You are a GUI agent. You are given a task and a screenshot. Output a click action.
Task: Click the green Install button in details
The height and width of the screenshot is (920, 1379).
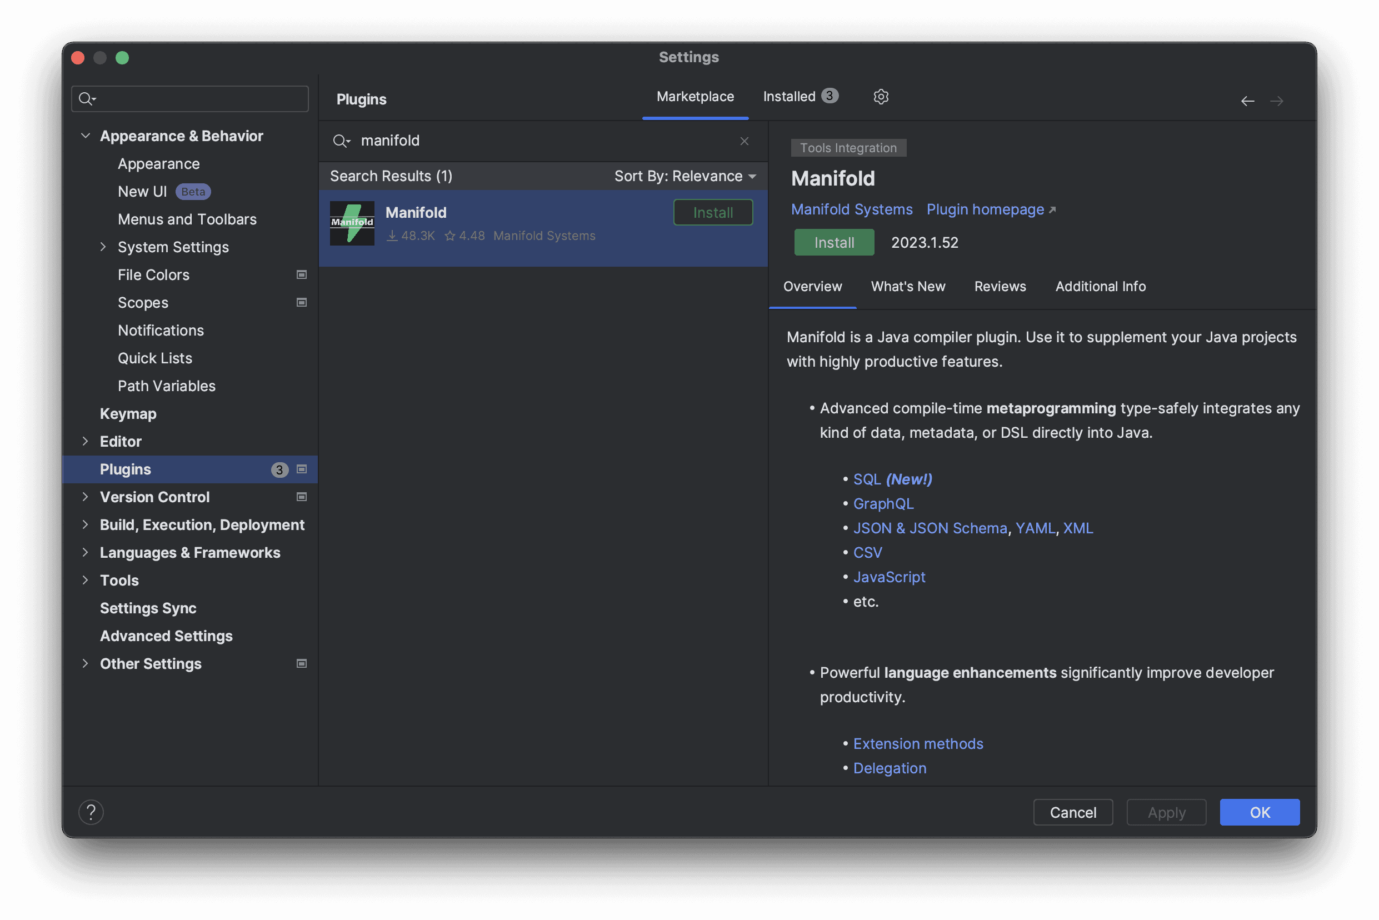pyautogui.click(x=834, y=242)
